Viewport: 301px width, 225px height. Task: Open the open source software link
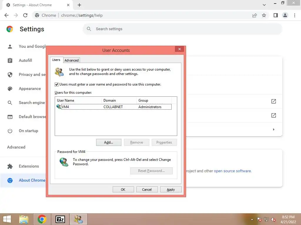click(x=233, y=171)
